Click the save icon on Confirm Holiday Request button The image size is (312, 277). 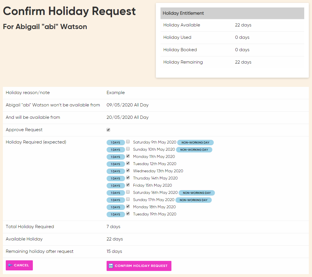click(111, 266)
